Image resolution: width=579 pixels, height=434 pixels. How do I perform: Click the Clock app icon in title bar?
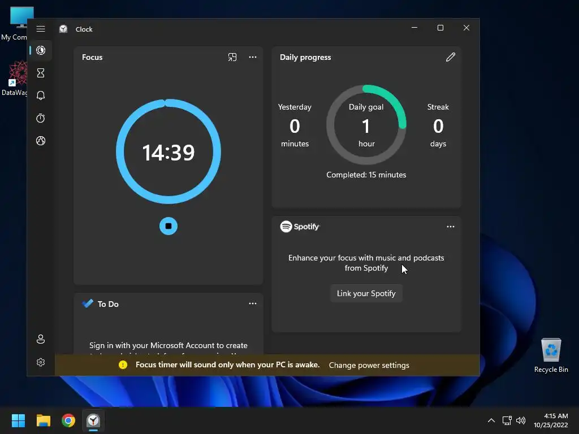(x=63, y=29)
